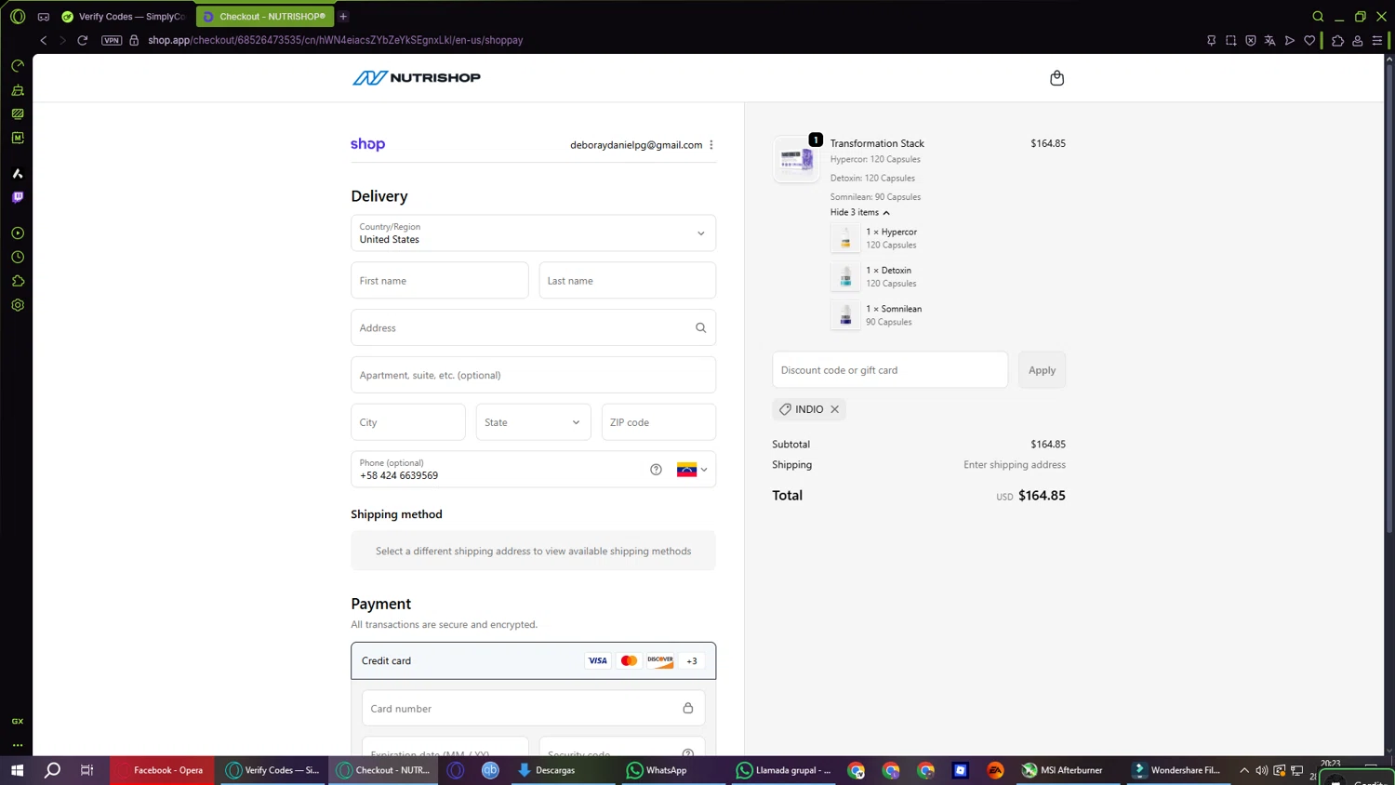The height and width of the screenshot is (785, 1395).
Task: Open the Player sidebar icon
Action: click(x=18, y=233)
